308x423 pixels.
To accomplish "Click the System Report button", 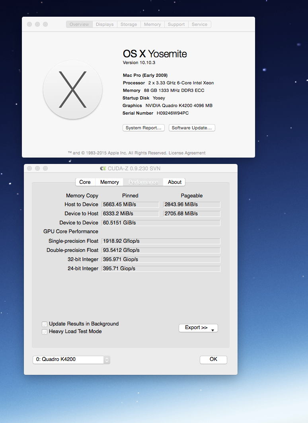I will (x=144, y=128).
